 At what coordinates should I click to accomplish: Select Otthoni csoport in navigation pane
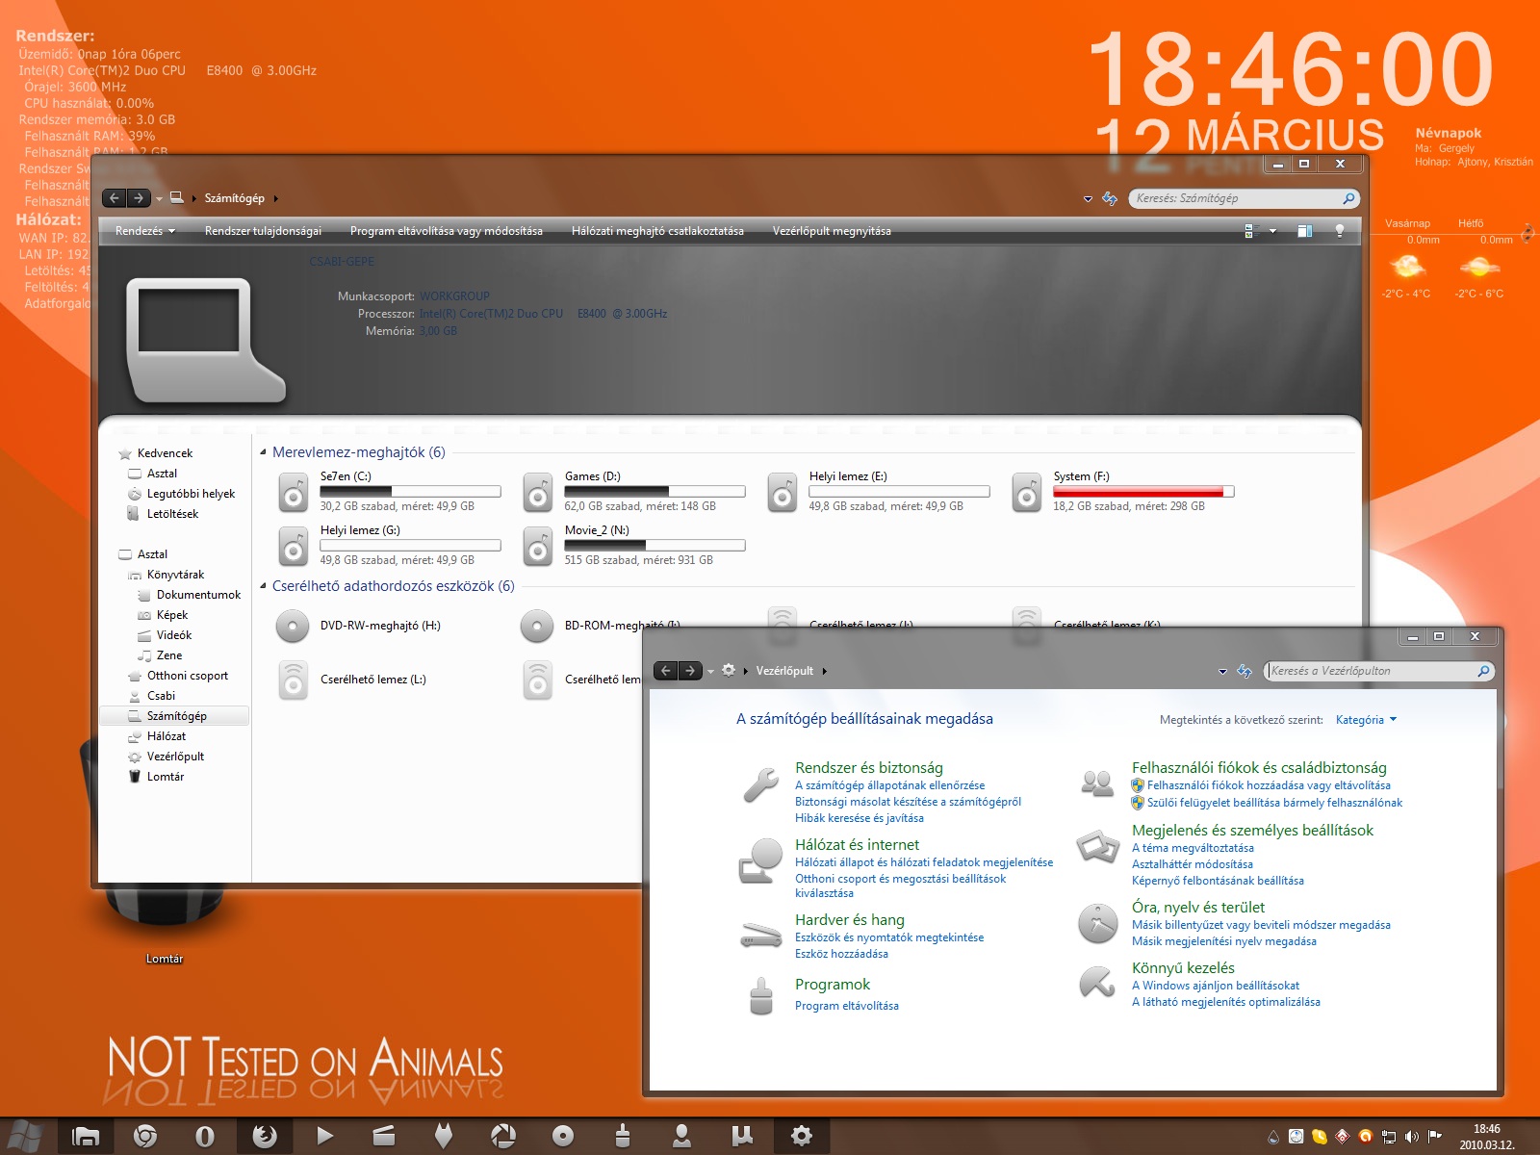pos(187,676)
